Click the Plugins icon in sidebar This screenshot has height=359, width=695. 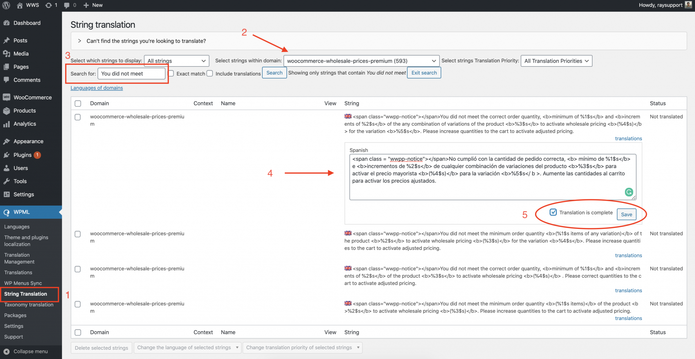pyautogui.click(x=6, y=155)
